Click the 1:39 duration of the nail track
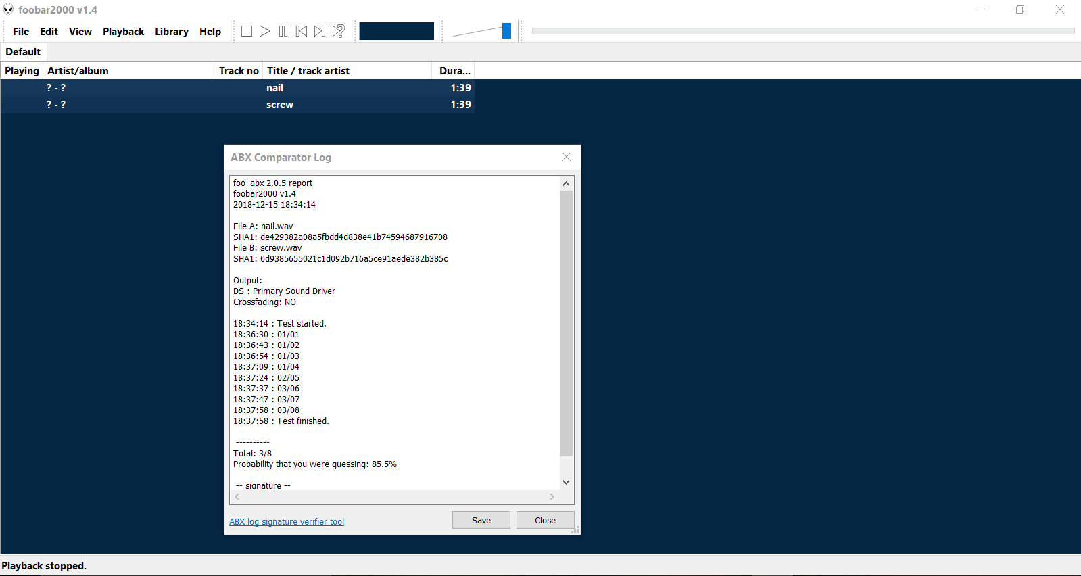This screenshot has width=1081, height=576. pos(461,88)
